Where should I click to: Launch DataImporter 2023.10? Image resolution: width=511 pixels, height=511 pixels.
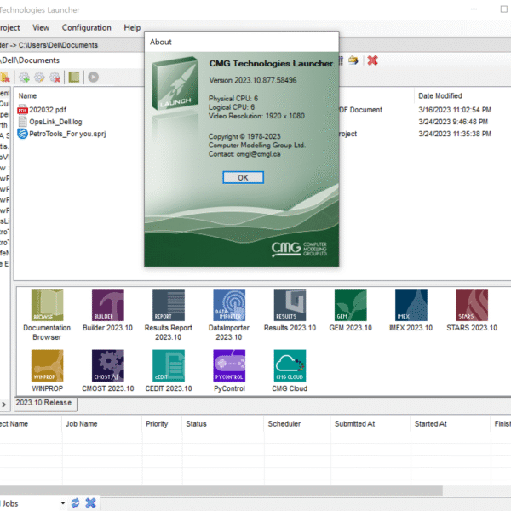(229, 305)
